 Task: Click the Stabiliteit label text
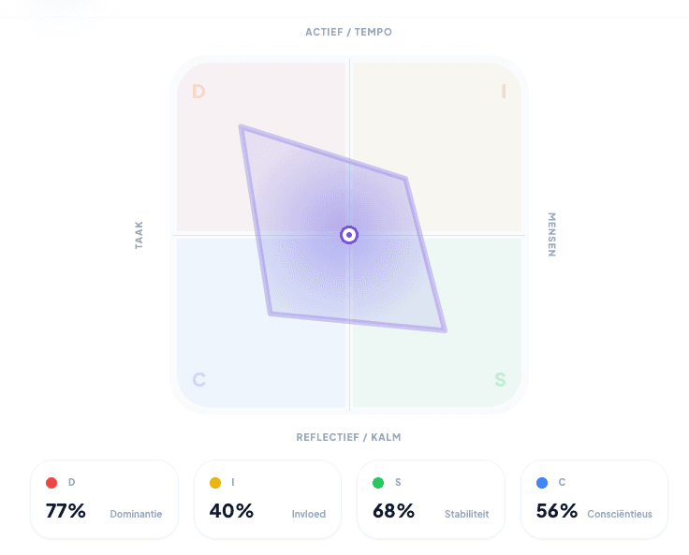(x=467, y=514)
